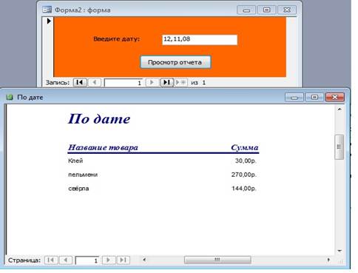
Task: Open the 'По дате' report window icon
Action: point(10,97)
